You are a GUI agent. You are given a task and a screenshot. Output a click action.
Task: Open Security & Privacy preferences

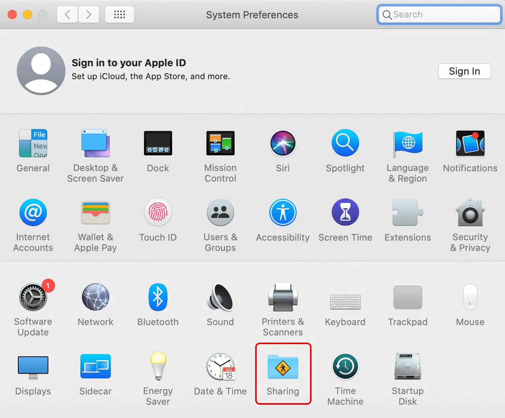[470, 212]
